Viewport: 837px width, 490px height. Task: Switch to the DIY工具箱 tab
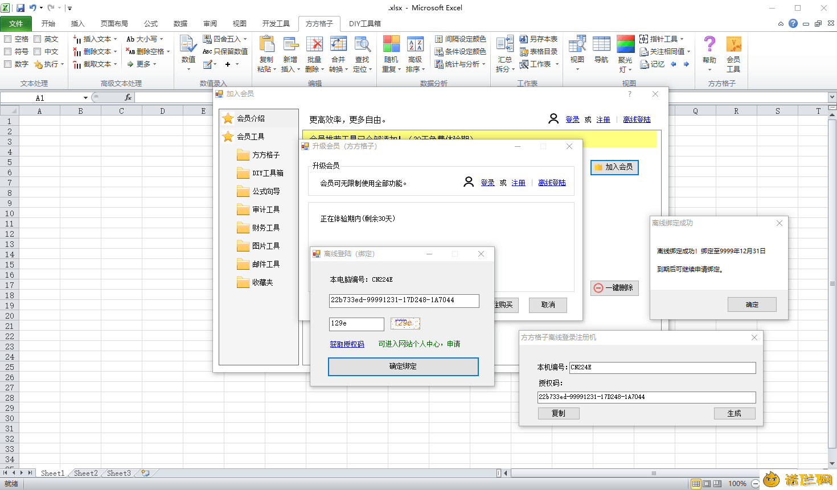[365, 23]
